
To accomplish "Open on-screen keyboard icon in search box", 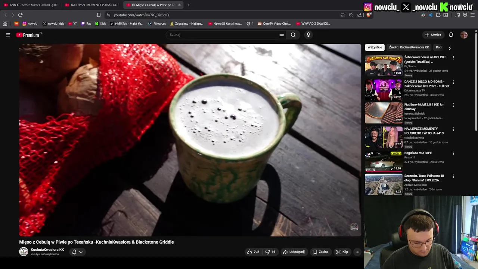I will tap(282, 35).
